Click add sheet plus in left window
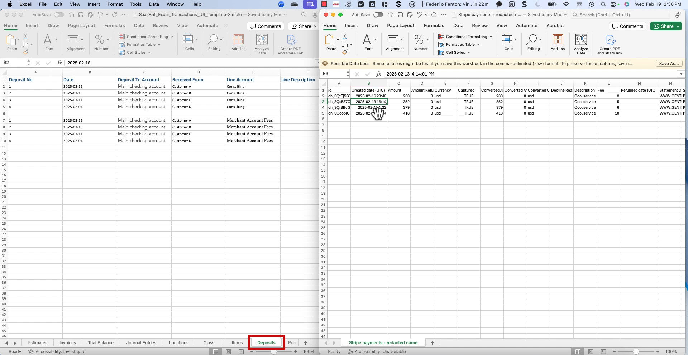The width and height of the screenshot is (688, 355). point(305,343)
